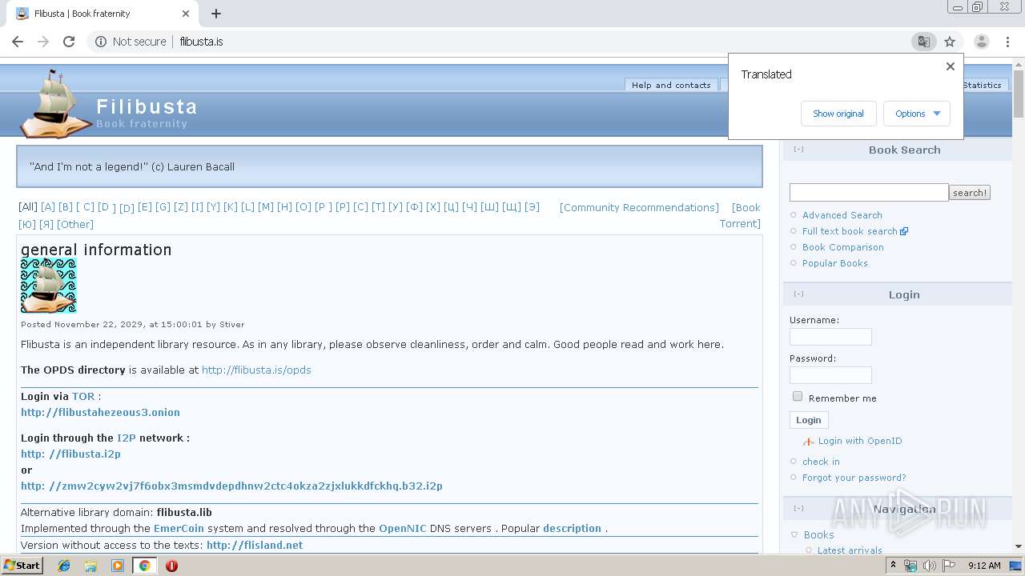The image size is (1025, 576).
Task: Open the Help and contacts tab
Action: [671, 85]
